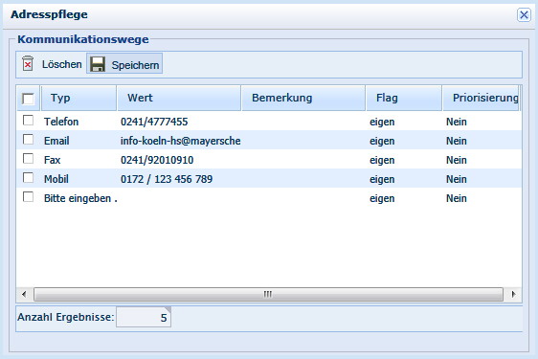Click the Löschen button label
The height and width of the screenshot is (359, 538).
(62, 64)
